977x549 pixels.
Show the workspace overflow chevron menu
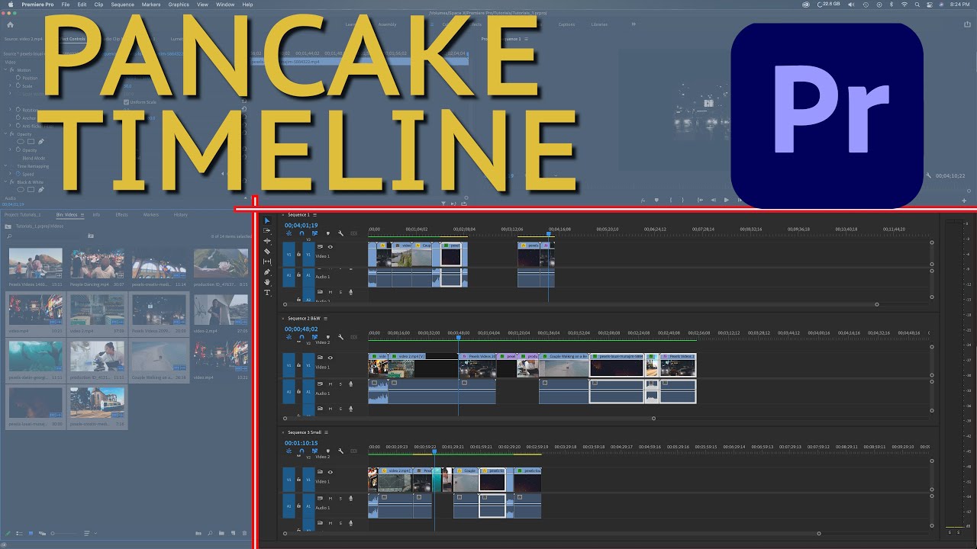coord(633,24)
